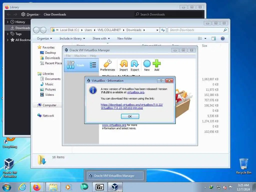Change the view icon in Explorer
This screenshot has width=256, height=192.
[200, 38]
